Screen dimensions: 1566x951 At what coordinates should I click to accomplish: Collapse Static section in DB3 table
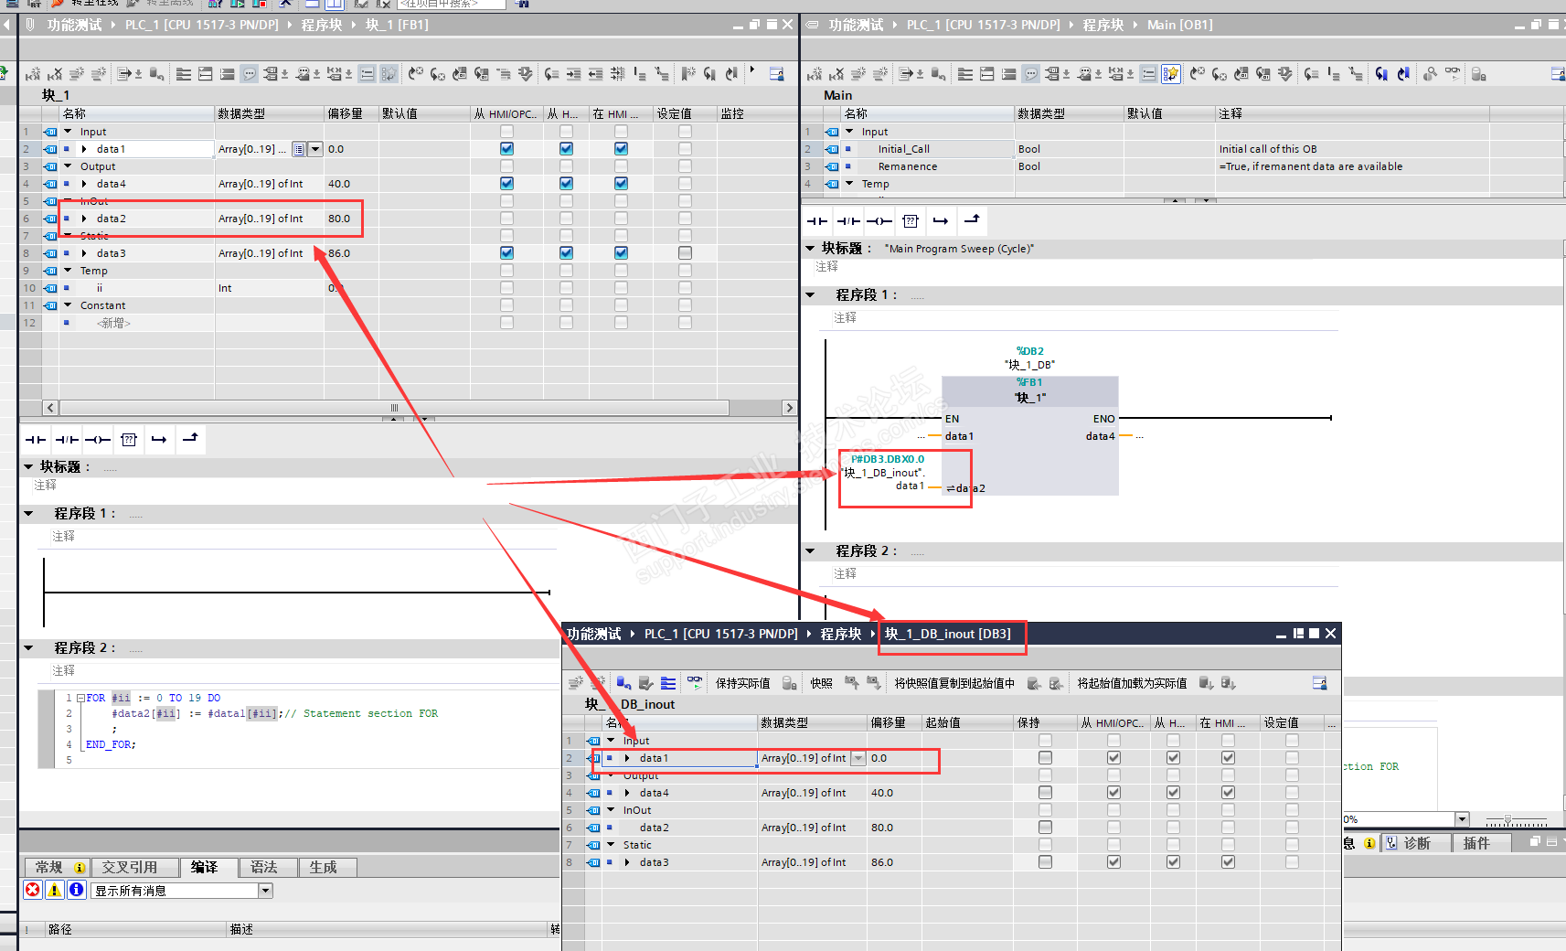click(x=611, y=845)
